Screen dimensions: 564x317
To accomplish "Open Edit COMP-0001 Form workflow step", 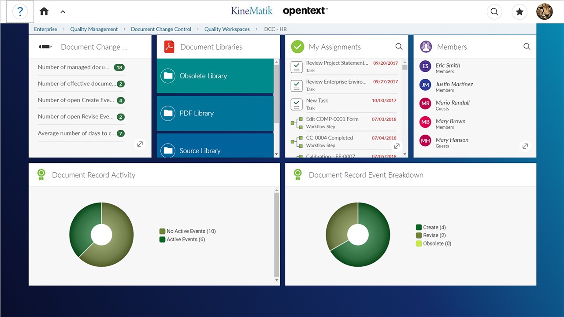I will coord(344,123).
